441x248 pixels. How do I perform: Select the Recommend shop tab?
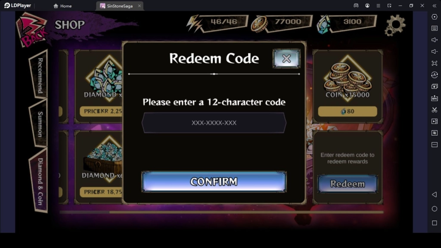pyautogui.click(x=39, y=75)
